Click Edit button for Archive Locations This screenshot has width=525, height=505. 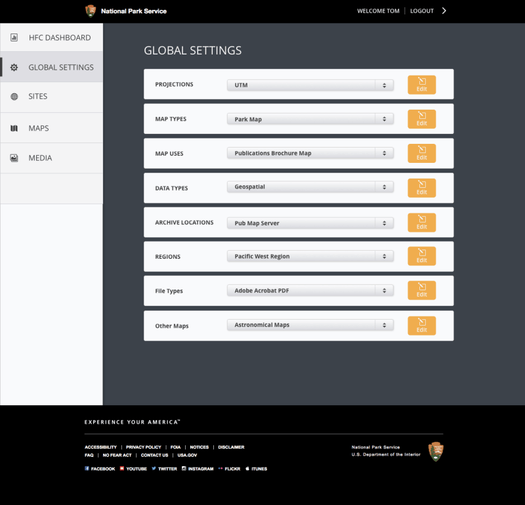(x=421, y=223)
